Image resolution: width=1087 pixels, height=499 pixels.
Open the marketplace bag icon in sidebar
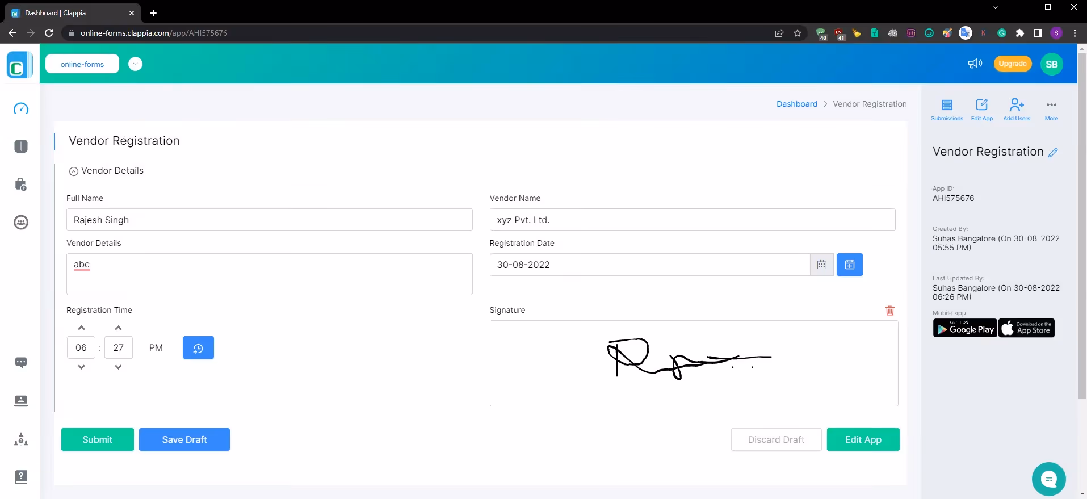pyautogui.click(x=21, y=184)
